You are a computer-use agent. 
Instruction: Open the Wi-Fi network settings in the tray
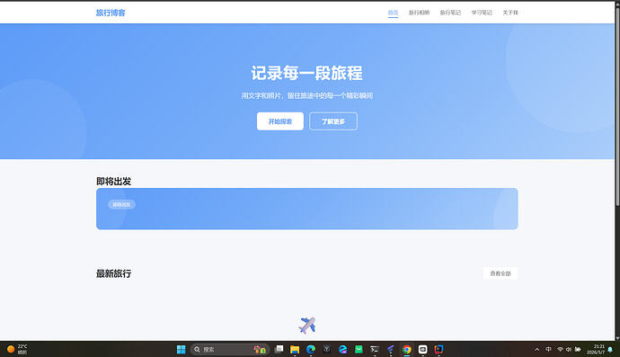pos(560,349)
